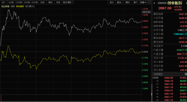Toggle the yellow leading indicator line
The width and height of the screenshot is (187, 102).
point(20,6)
